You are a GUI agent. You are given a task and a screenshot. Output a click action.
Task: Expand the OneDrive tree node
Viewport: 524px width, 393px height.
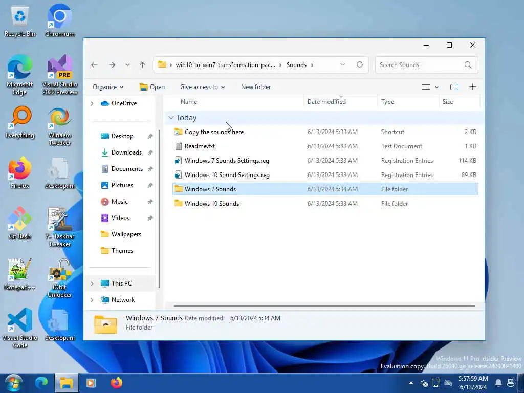point(92,103)
